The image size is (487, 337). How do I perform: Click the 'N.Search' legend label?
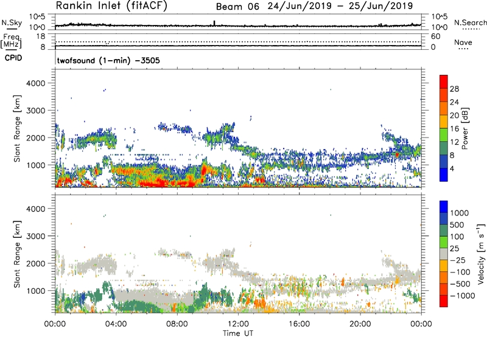(x=471, y=23)
